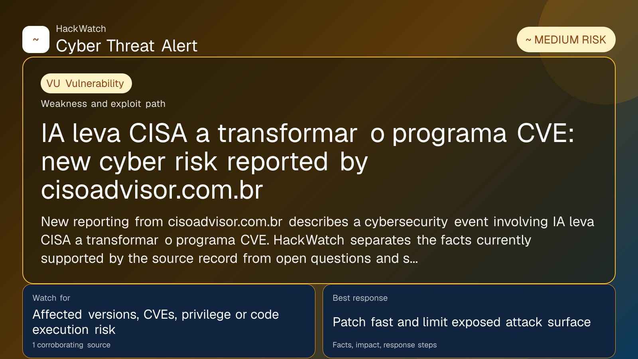
Task: Click the Affected versions, CVEs text
Action: pos(156,322)
